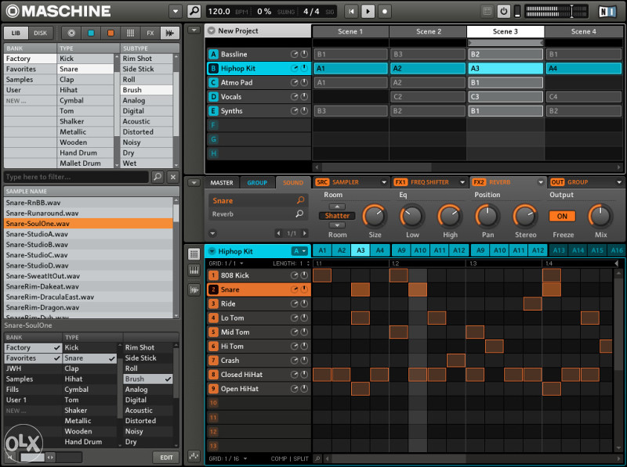Click the plugin waveform filter icon in the browser
Image resolution: width=627 pixels, height=467 pixels.
pos(169,33)
